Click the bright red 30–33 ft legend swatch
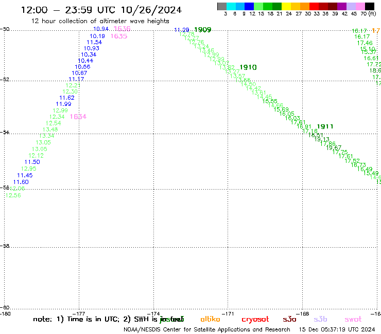Image resolution: width=381 pixels, height=334 pixels. tap(314, 6)
